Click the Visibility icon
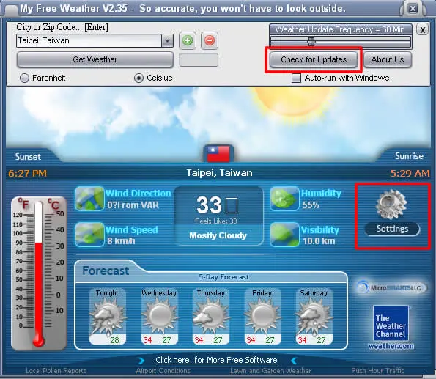This screenshot has width=436, height=379. (284, 235)
